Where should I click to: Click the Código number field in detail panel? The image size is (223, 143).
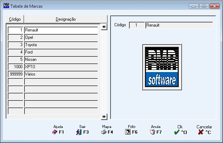137,25
